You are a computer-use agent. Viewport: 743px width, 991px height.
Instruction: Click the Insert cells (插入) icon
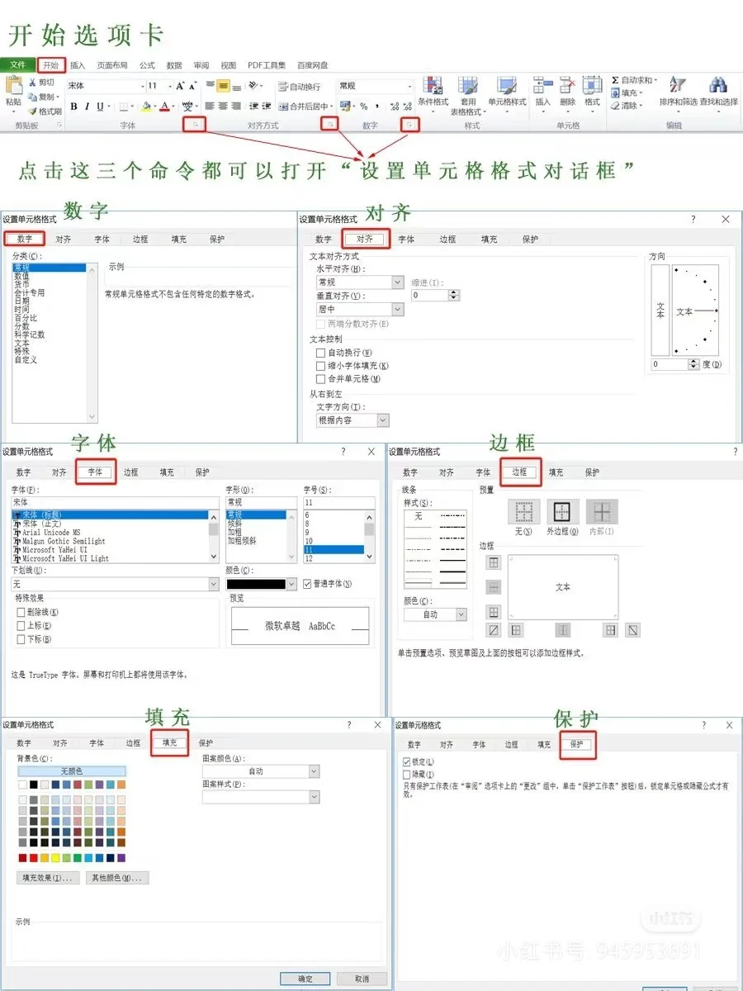542,85
